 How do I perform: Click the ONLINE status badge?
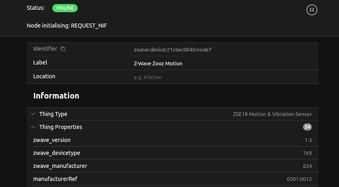(65, 8)
